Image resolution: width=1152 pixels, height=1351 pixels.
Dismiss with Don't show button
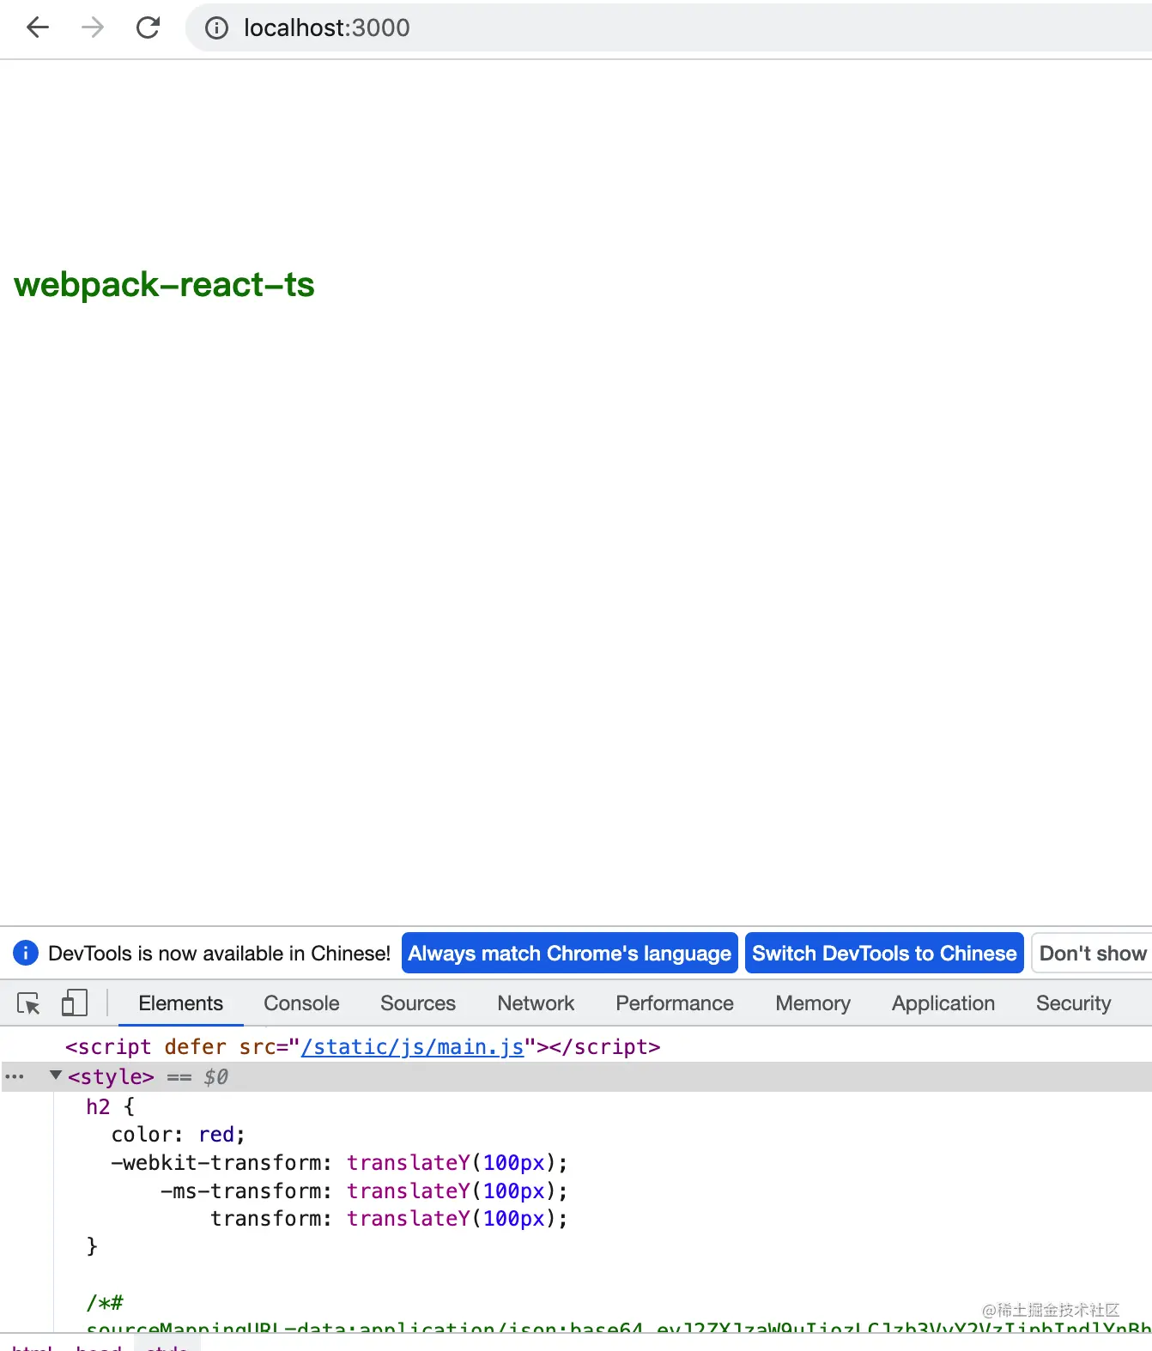[x=1092, y=953]
